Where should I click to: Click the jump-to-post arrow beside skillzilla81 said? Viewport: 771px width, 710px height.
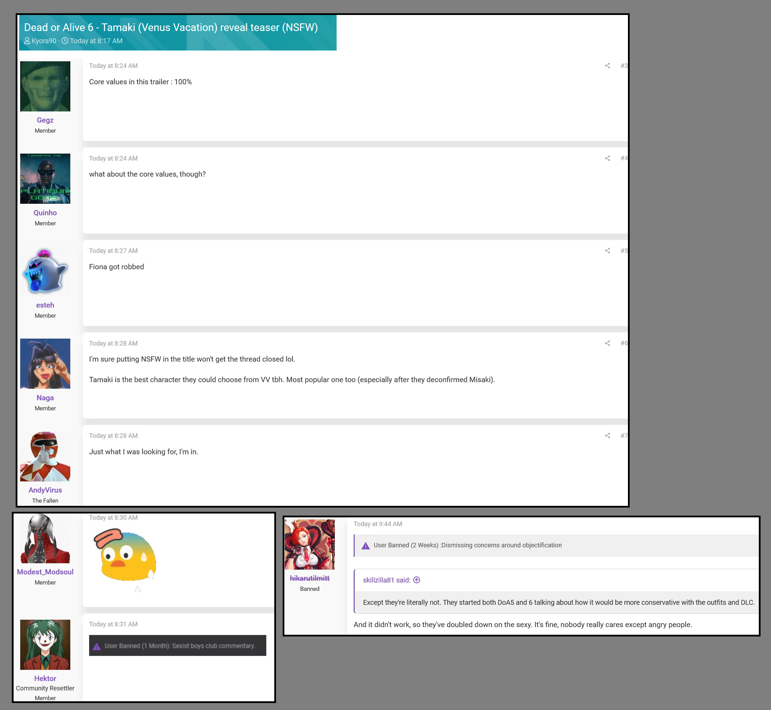(416, 580)
